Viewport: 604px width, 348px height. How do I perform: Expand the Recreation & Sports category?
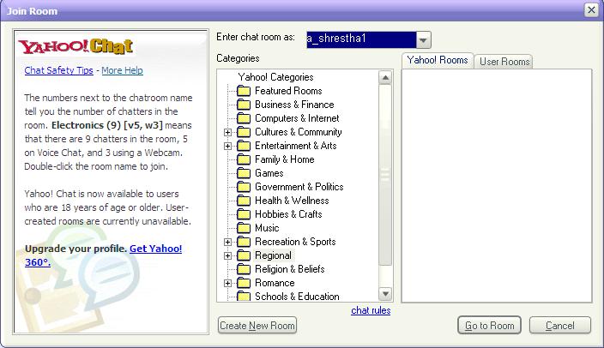(227, 242)
